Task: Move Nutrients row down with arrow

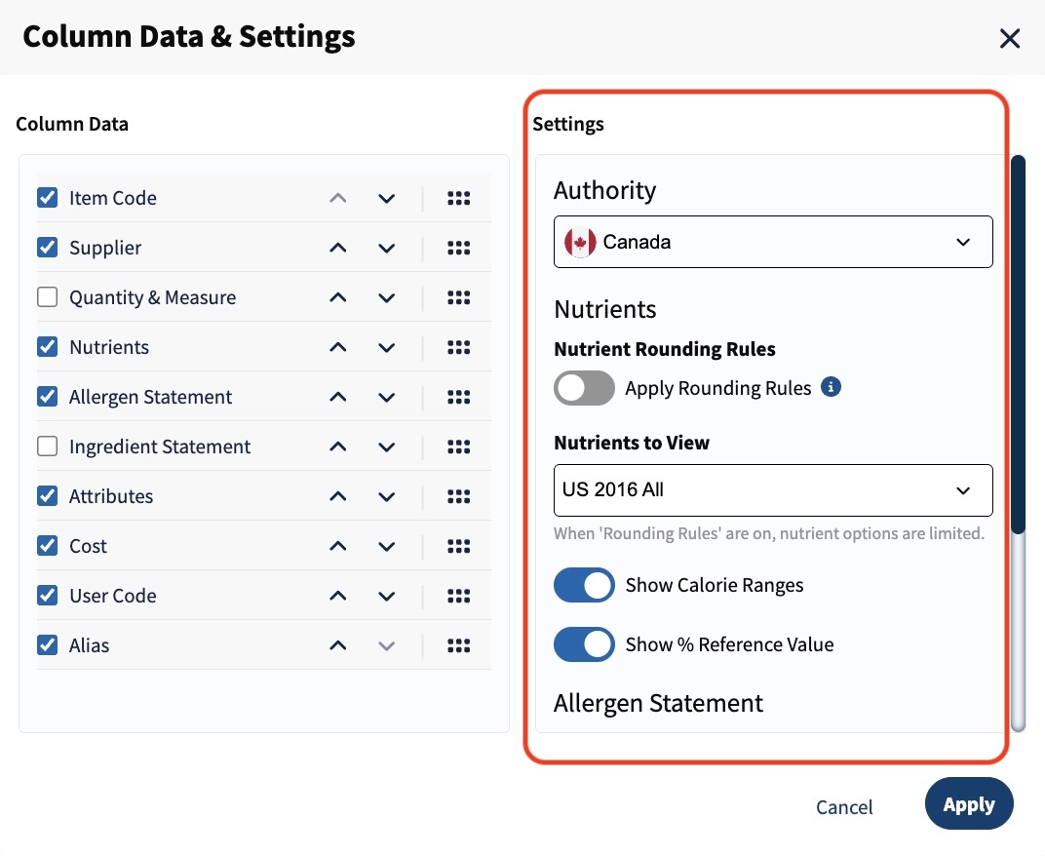Action: coord(387,347)
